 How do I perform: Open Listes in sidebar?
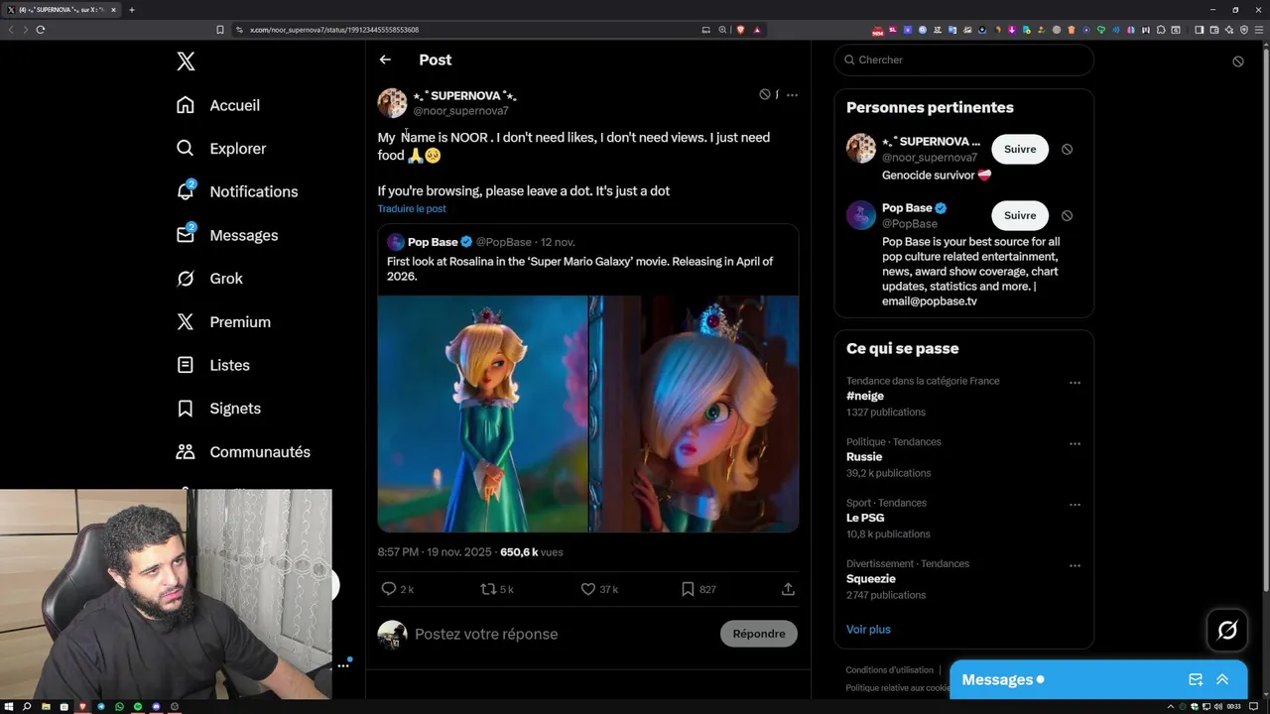[x=213, y=365]
